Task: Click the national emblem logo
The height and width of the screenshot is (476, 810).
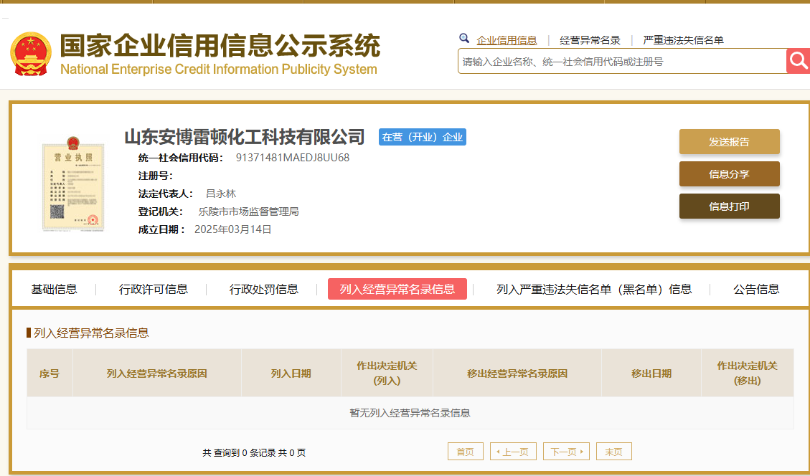Action: pyautogui.click(x=31, y=54)
